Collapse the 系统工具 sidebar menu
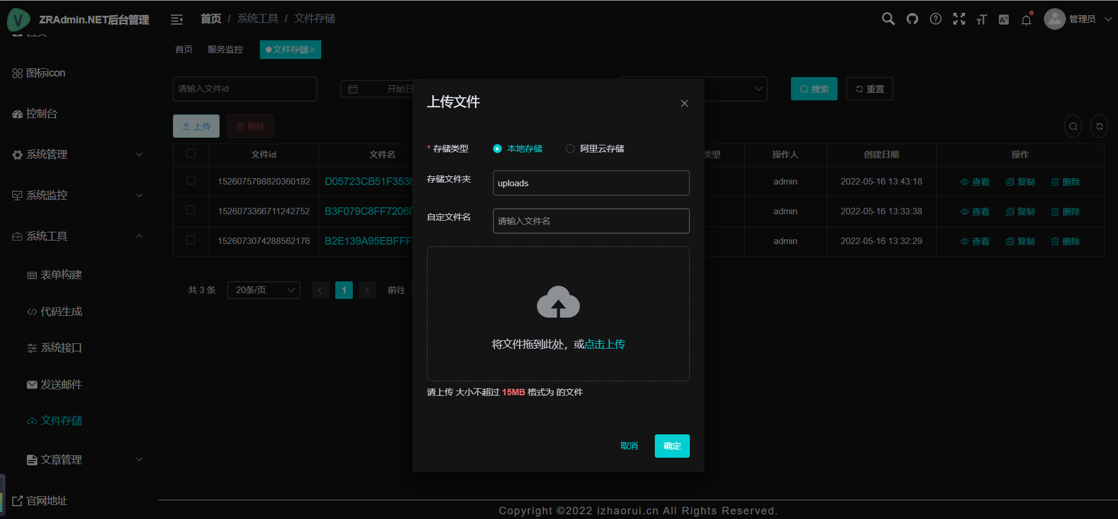The image size is (1118, 519). (76, 236)
